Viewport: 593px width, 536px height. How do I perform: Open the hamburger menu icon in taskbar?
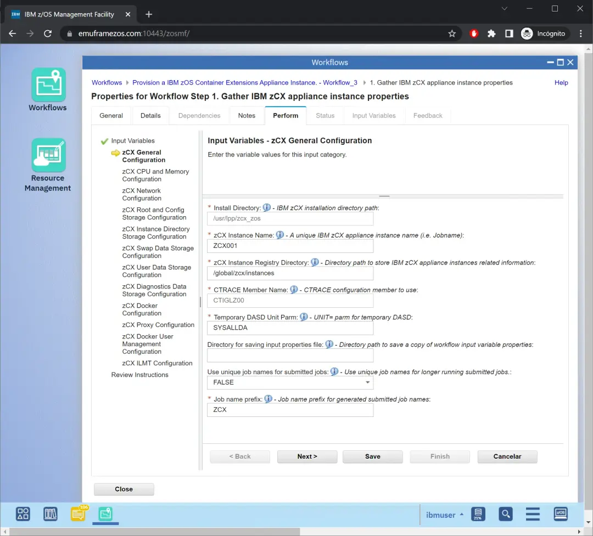pos(533,514)
